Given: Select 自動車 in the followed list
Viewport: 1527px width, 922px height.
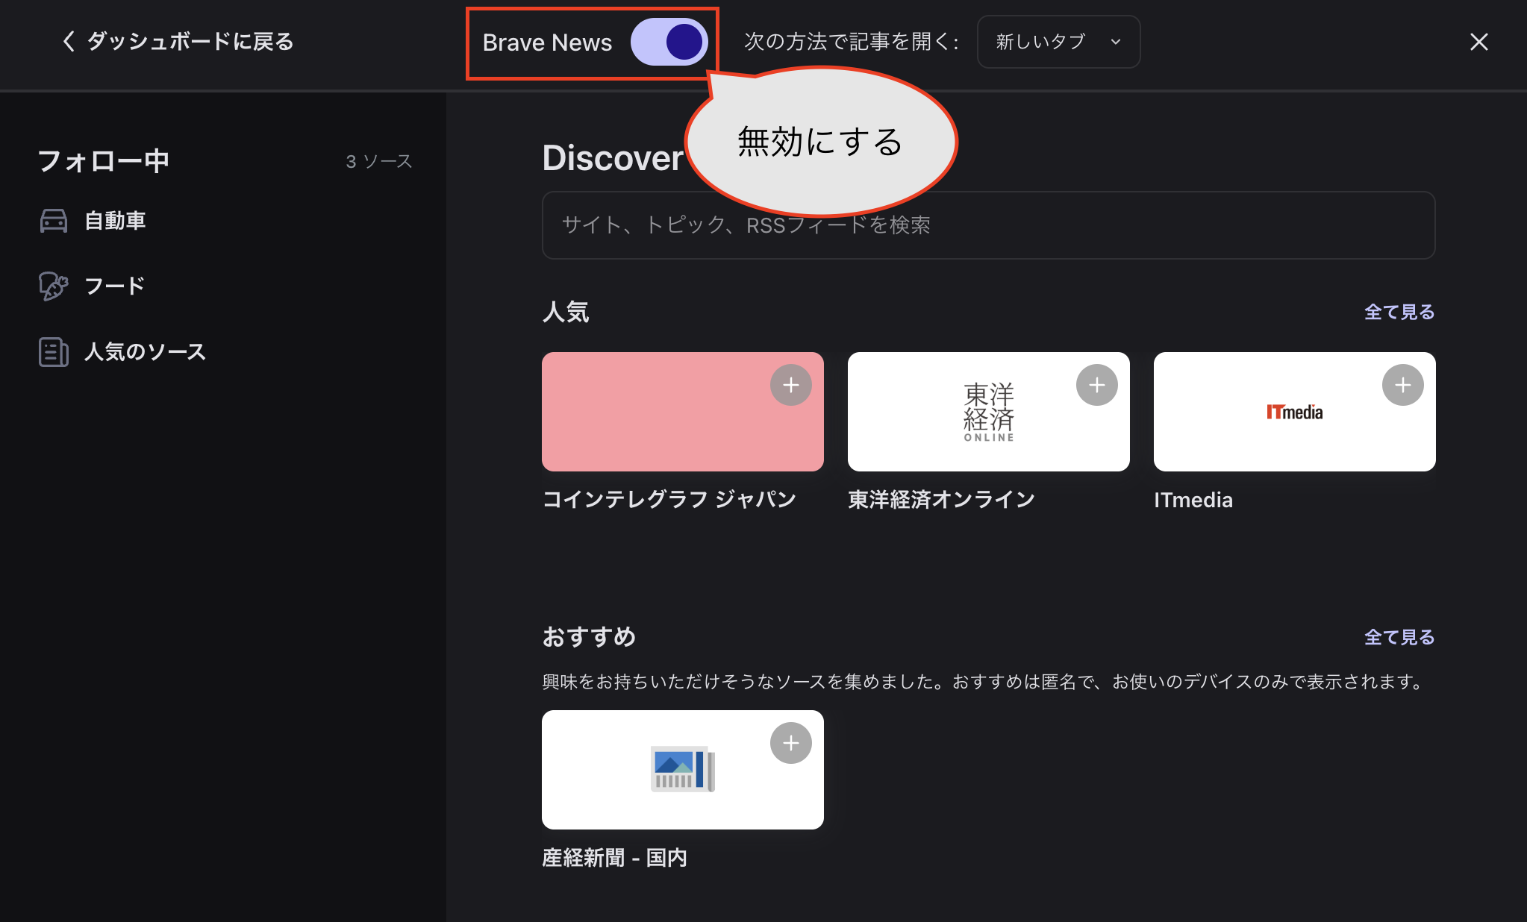Looking at the screenshot, I should 115,221.
